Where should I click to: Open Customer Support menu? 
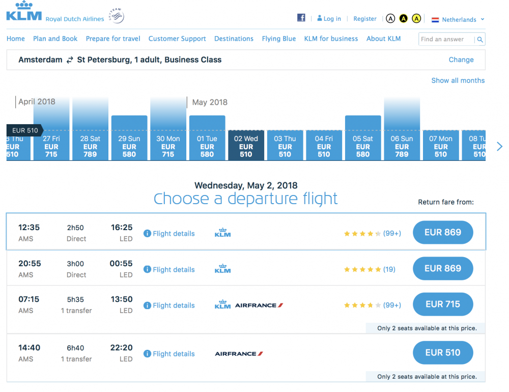(177, 39)
